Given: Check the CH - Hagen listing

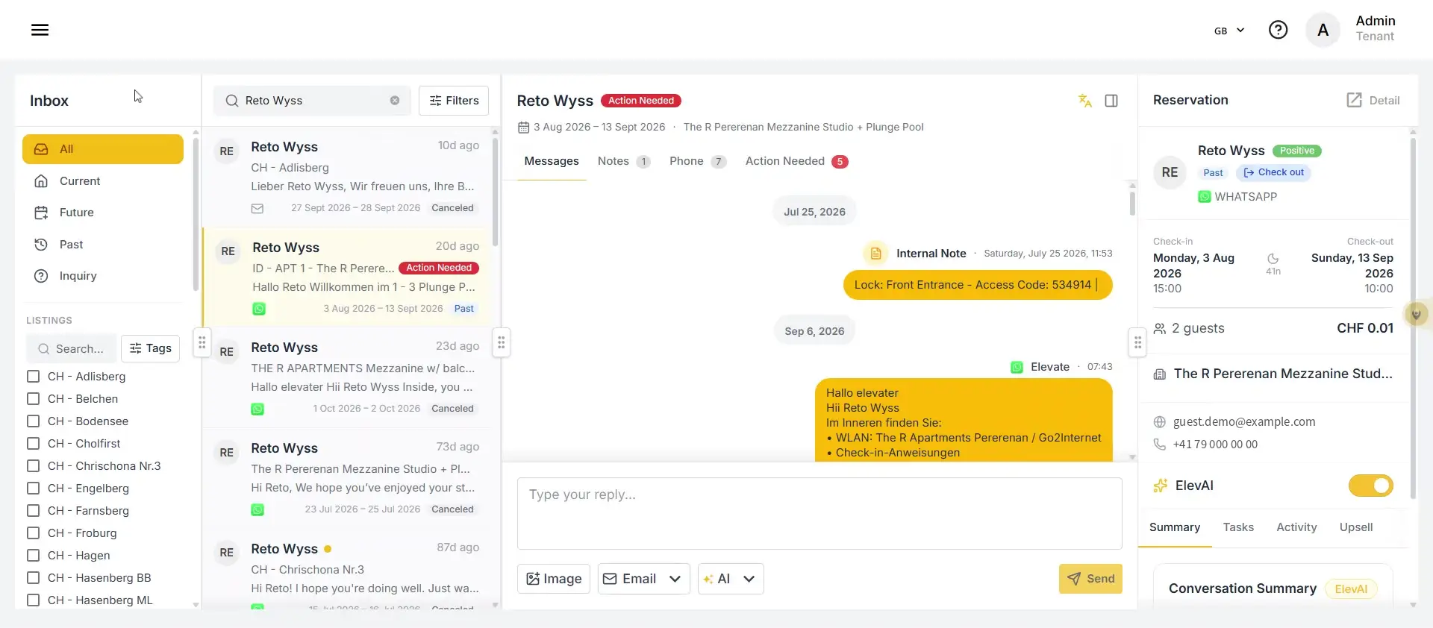Looking at the screenshot, I should [33, 556].
